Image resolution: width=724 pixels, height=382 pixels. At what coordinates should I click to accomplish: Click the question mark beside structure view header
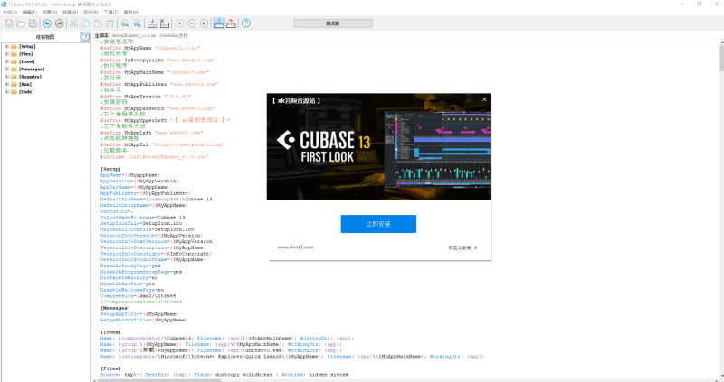85,37
